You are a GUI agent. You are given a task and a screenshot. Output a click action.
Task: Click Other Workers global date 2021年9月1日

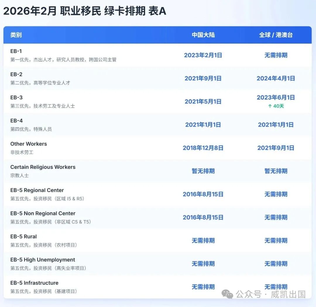click(276, 148)
